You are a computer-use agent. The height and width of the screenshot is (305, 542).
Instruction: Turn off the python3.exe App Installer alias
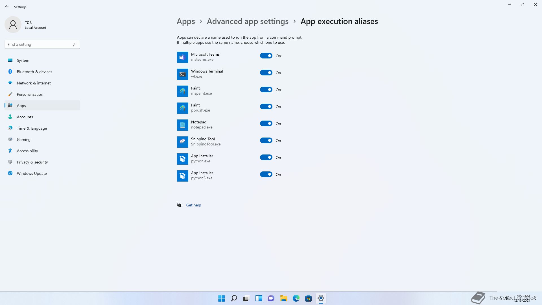pyautogui.click(x=266, y=175)
